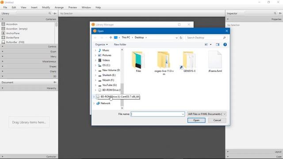This screenshot has height=159, width=283.
Task: Select the JFoenix.fxml file icon
Action: [x=215, y=60]
